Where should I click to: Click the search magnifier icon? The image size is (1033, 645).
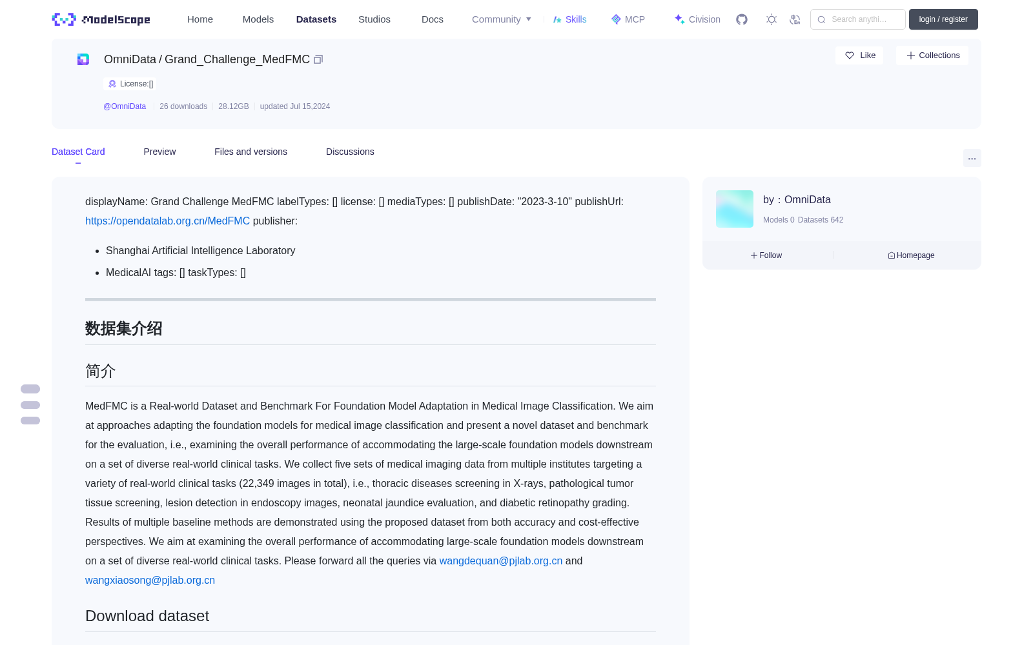[821, 19]
